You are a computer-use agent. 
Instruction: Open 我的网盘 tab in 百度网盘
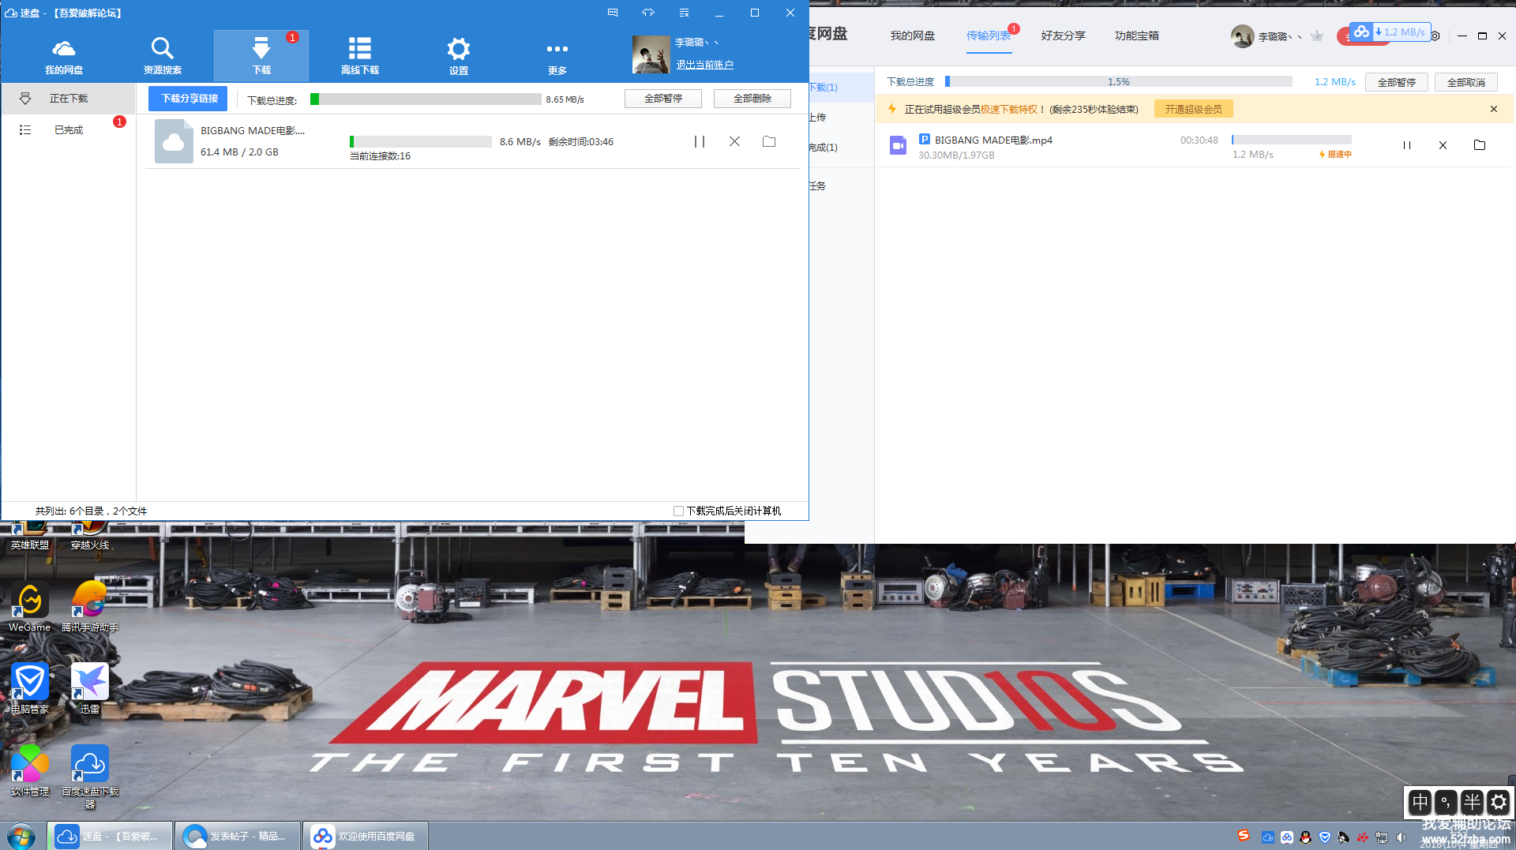coord(912,36)
